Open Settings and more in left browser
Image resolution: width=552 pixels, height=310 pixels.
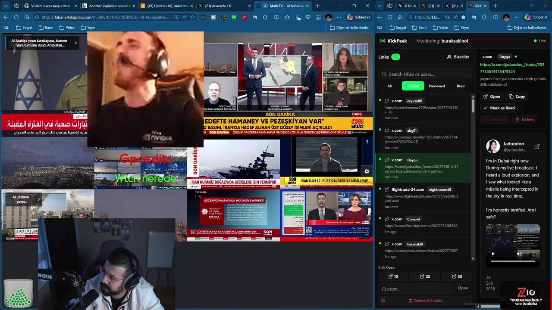[x=339, y=17]
